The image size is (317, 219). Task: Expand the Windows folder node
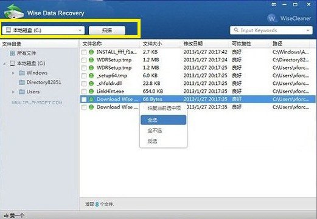pos(13,73)
